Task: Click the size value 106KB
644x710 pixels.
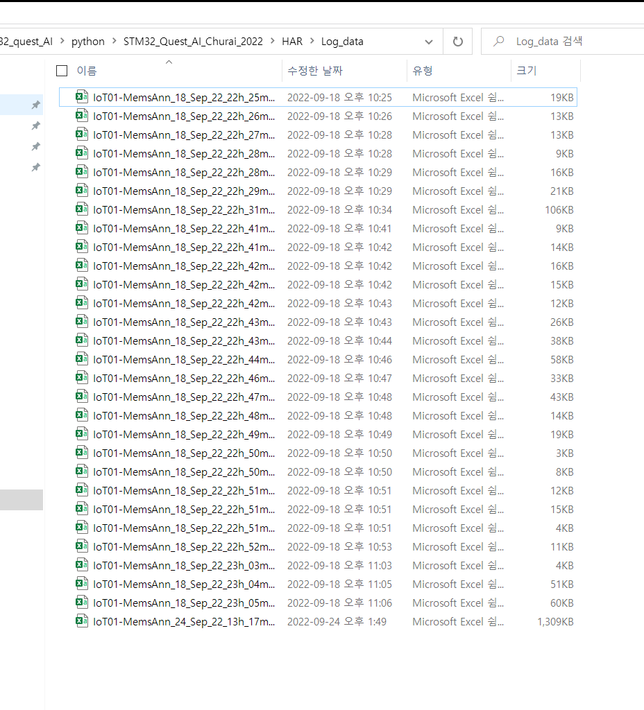Action: click(x=559, y=209)
